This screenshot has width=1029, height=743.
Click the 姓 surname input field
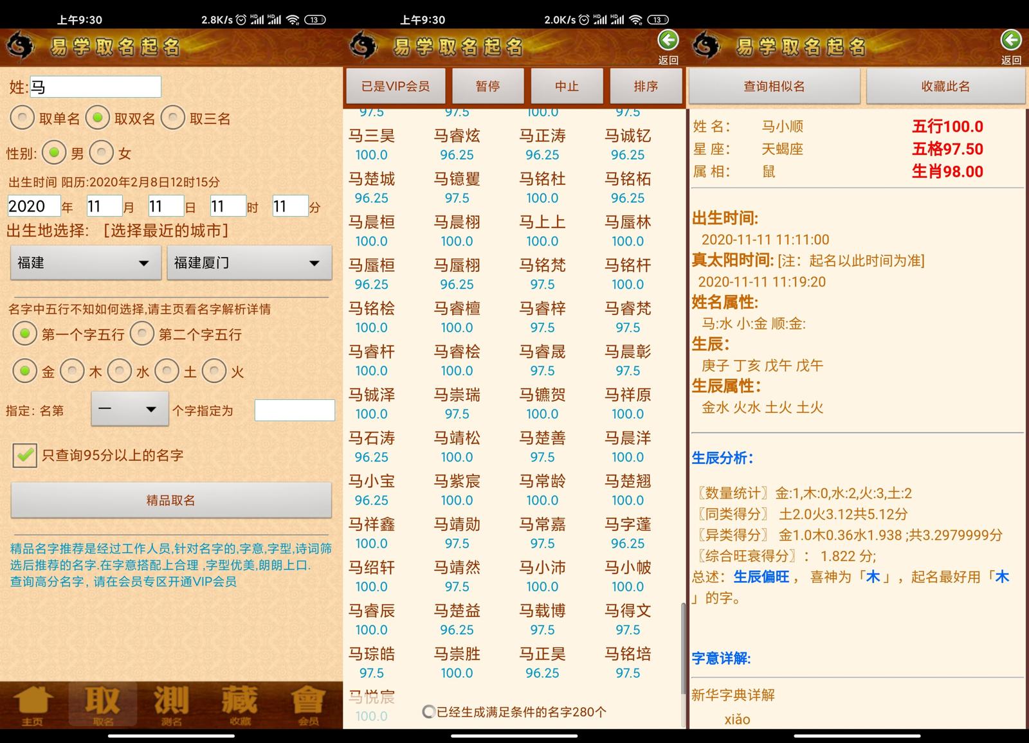[x=95, y=87]
